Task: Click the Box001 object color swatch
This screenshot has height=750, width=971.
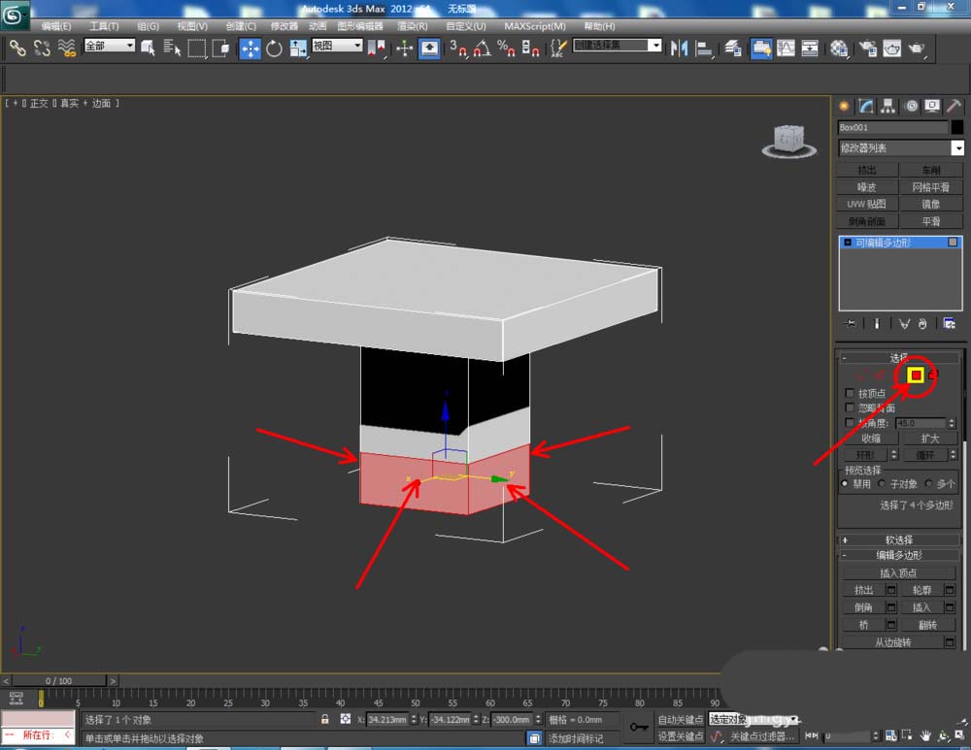Action: pyautogui.click(x=957, y=127)
